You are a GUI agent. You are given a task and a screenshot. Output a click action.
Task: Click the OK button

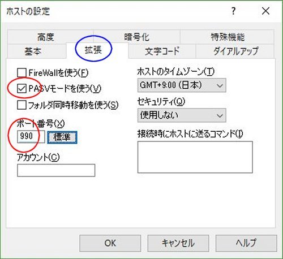(x=110, y=243)
